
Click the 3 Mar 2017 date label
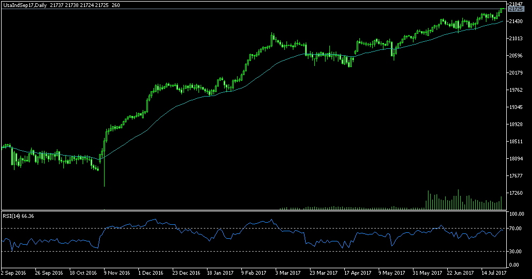[x=288, y=273]
